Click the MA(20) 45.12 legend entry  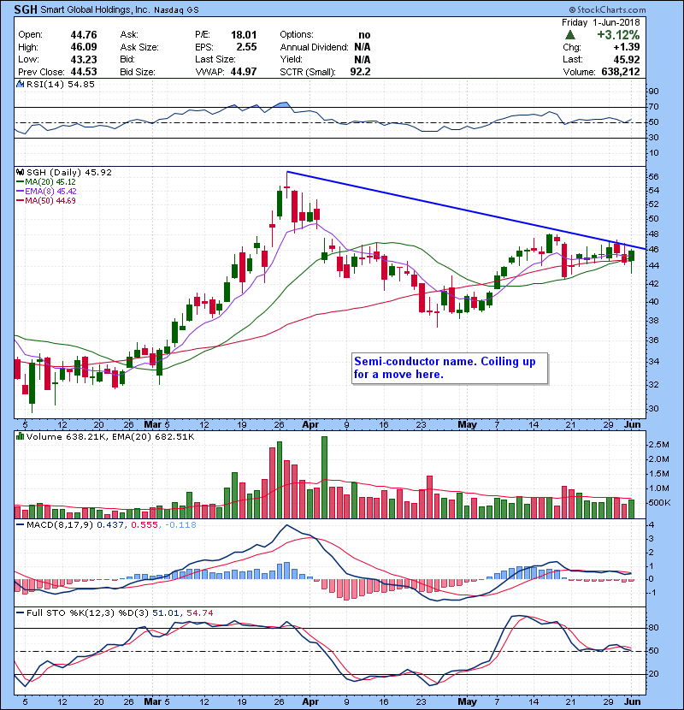coord(45,181)
